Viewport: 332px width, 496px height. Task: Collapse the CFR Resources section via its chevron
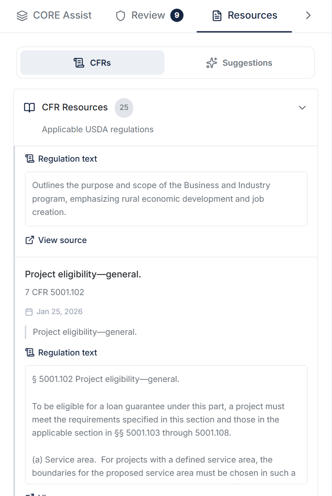(x=302, y=107)
